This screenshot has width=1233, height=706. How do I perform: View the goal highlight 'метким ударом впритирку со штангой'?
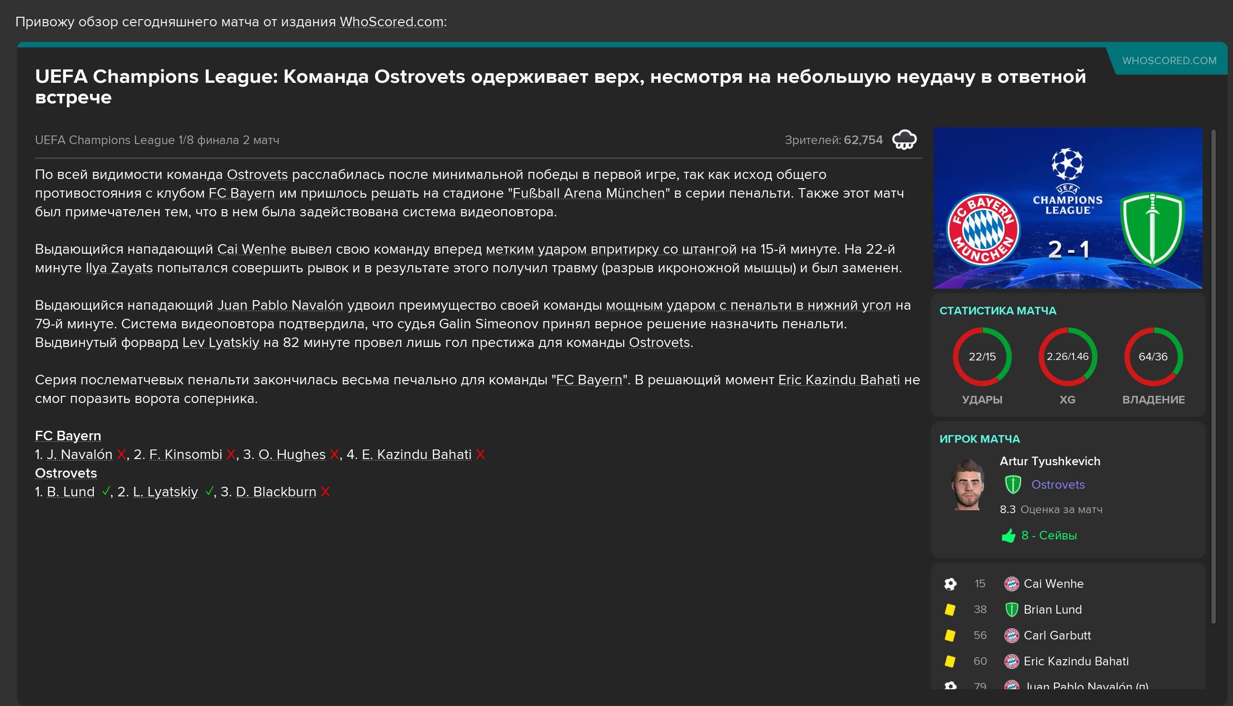coord(611,249)
